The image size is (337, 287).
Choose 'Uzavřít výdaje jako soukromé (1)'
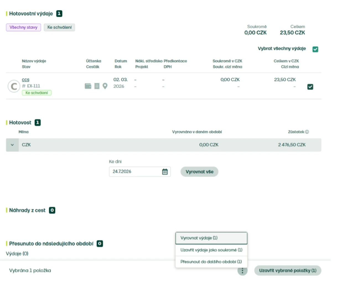point(211,250)
